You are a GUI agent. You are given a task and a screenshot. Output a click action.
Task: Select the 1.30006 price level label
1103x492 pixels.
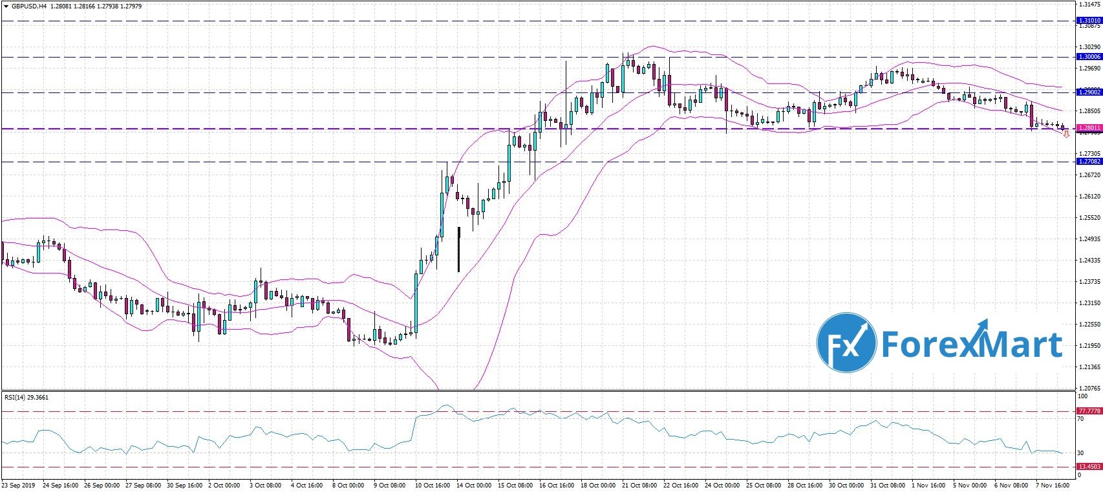pyautogui.click(x=1089, y=57)
